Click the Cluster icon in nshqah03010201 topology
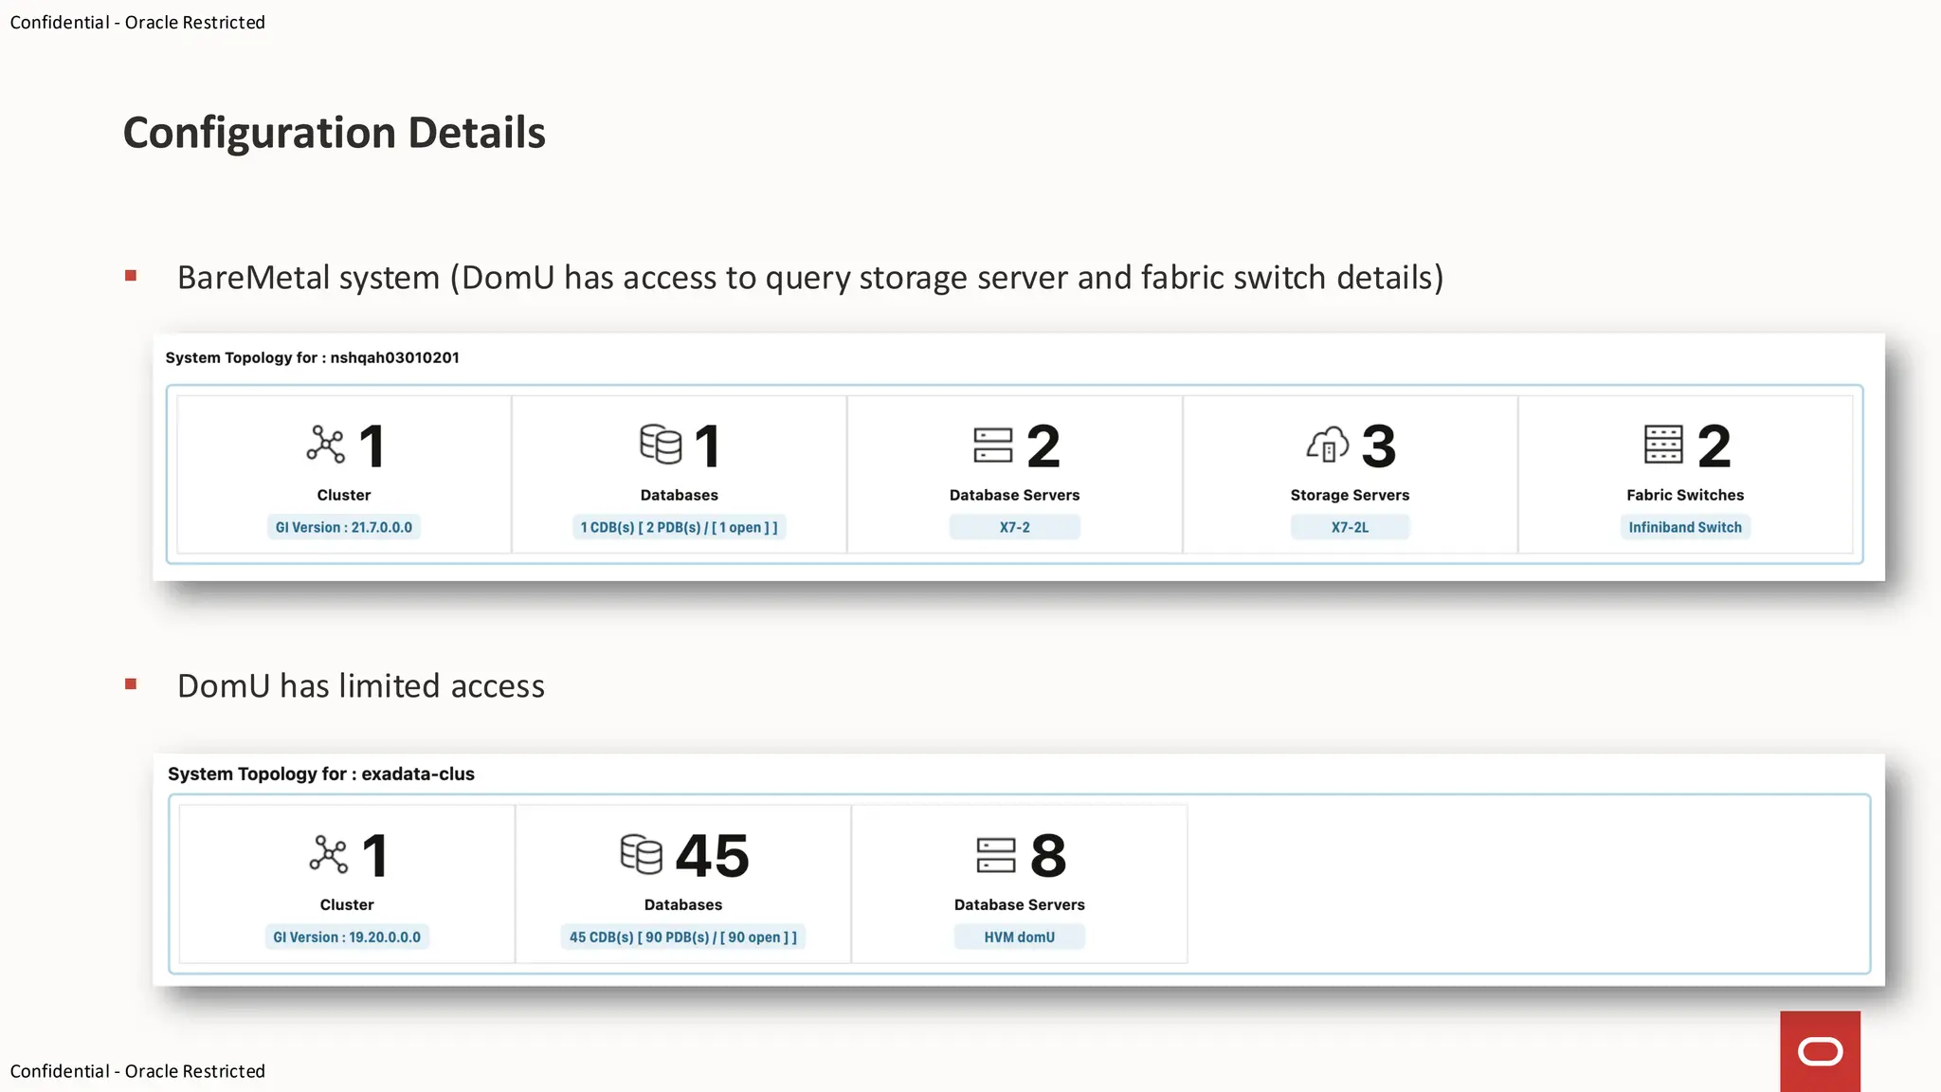The height and width of the screenshot is (1092, 1941). click(326, 445)
